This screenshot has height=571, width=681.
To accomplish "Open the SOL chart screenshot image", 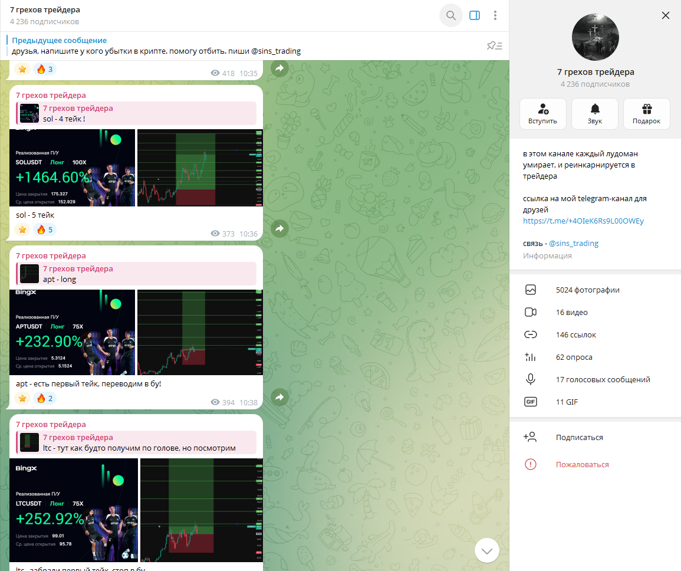I will [x=200, y=168].
